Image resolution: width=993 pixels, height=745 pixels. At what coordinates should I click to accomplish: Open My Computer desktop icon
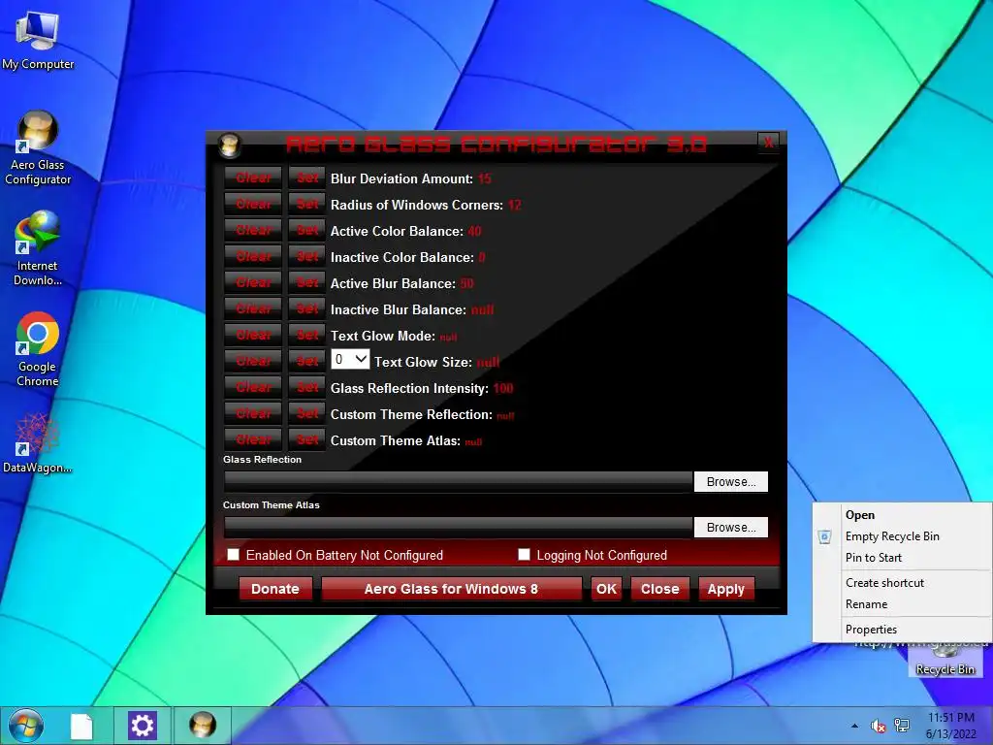click(38, 41)
